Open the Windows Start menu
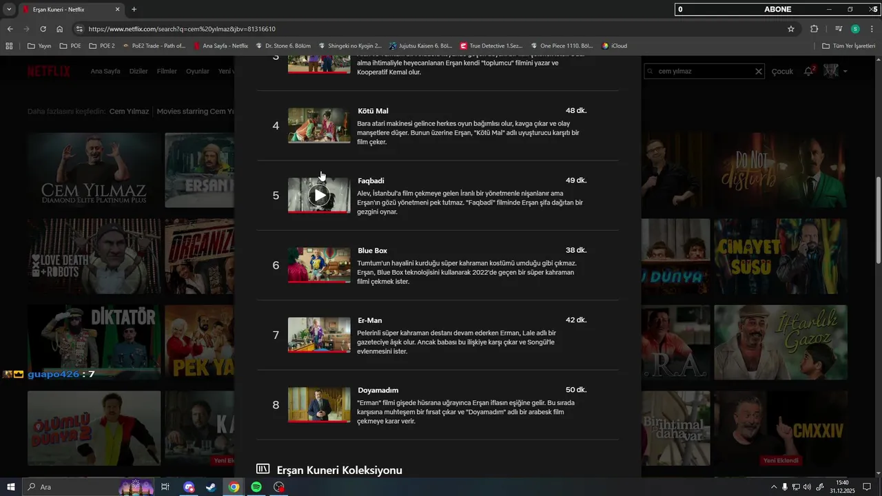Image resolution: width=882 pixels, height=496 pixels. [11, 487]
